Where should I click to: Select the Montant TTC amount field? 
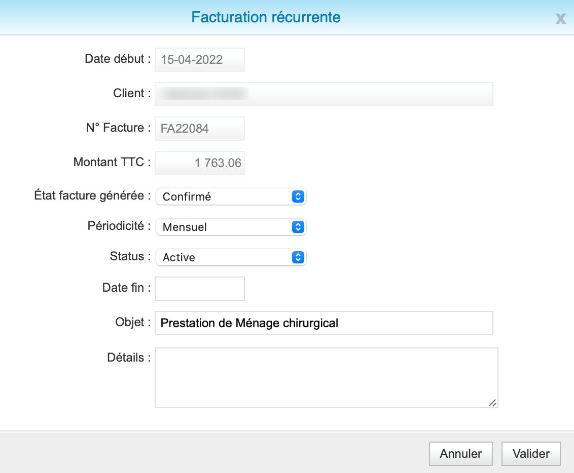click(199, 163)
